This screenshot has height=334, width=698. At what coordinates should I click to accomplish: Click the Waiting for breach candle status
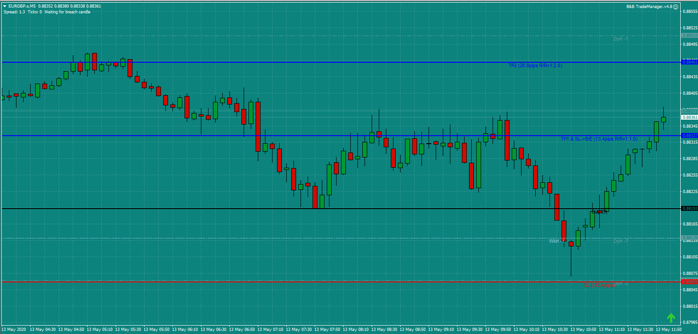point(67,12)
